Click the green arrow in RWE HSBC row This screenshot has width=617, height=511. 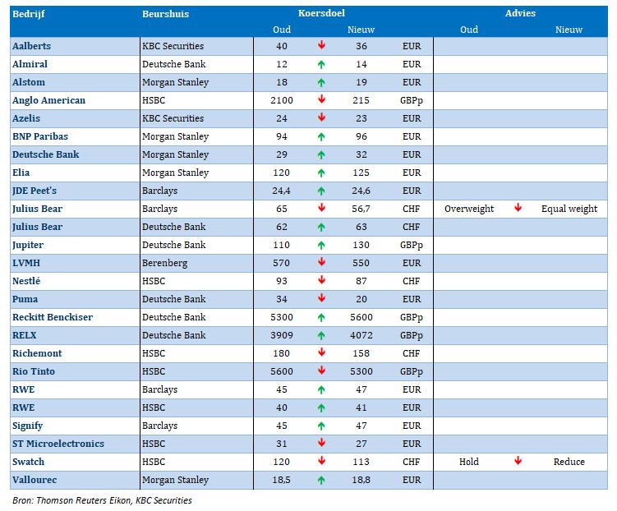tap(321, 408)
